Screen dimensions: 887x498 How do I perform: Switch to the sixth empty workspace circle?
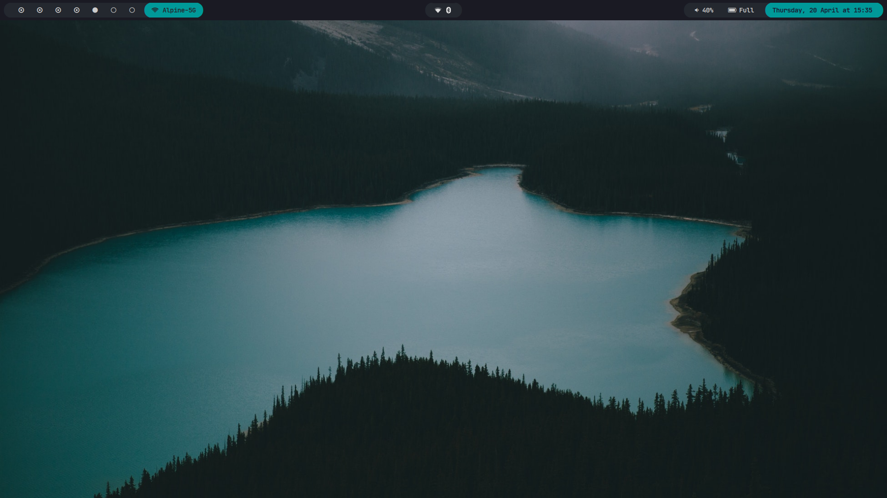(114, 10)
